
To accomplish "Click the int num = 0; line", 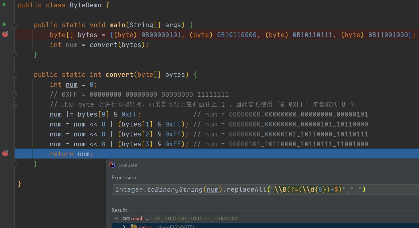I will (x=74, y=85).
